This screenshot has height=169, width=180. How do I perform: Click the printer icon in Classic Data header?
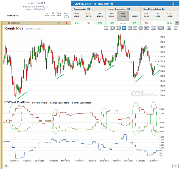pos(173,4)
